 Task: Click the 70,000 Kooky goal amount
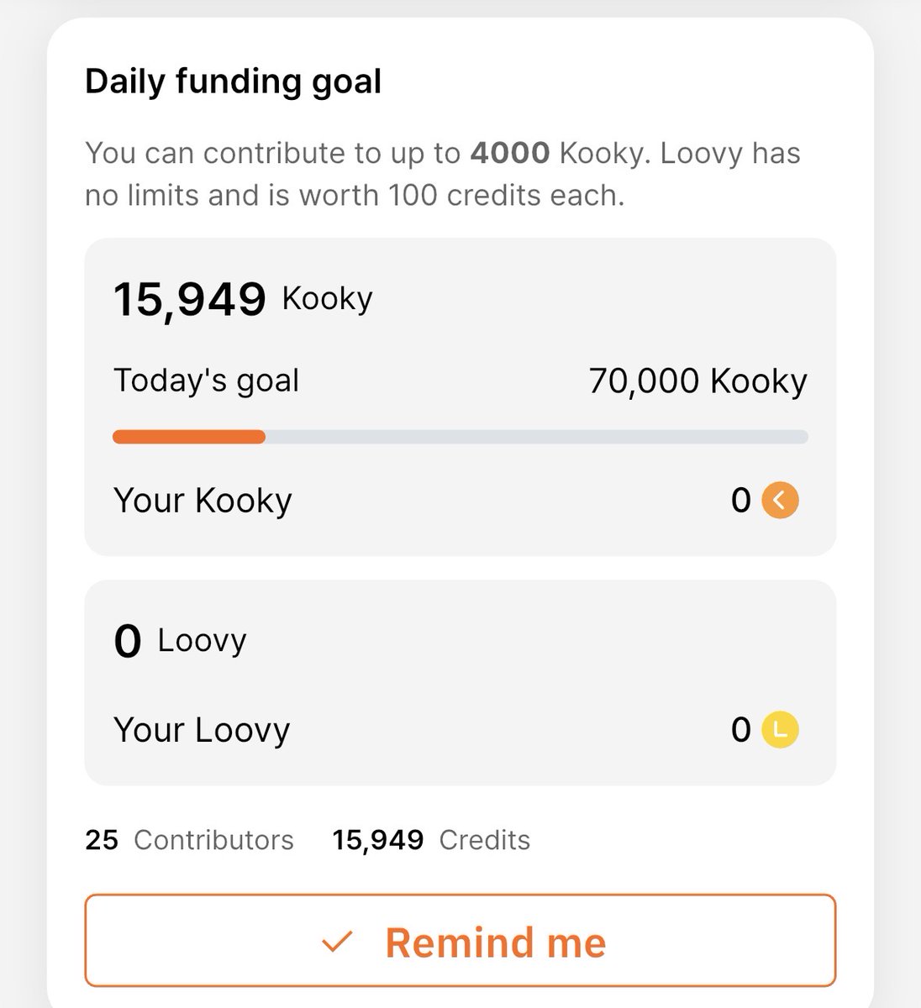697,381
